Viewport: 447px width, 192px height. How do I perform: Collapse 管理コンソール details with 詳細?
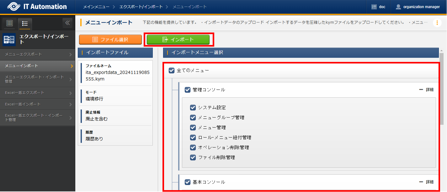[x=426, y=90]
